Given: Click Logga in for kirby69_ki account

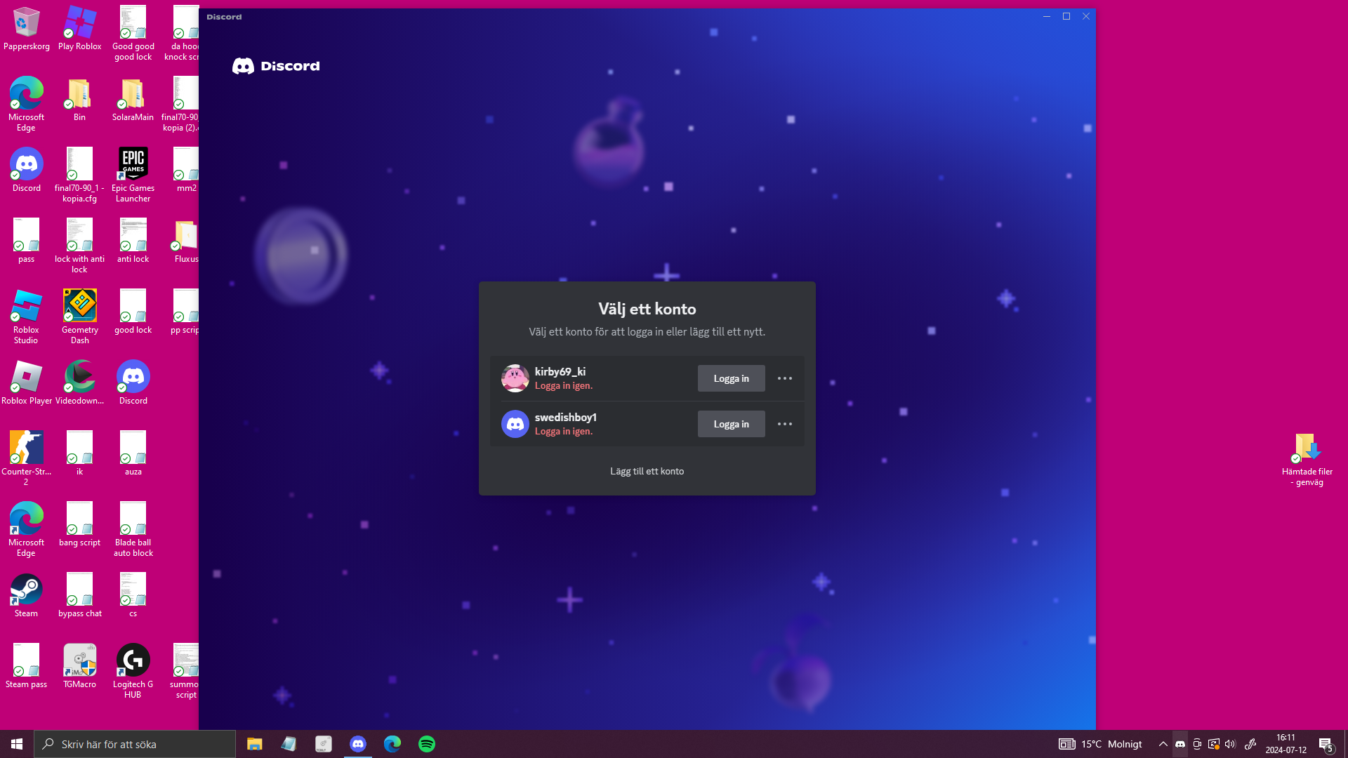Looking at the screenshot, I should coord(731,378).
